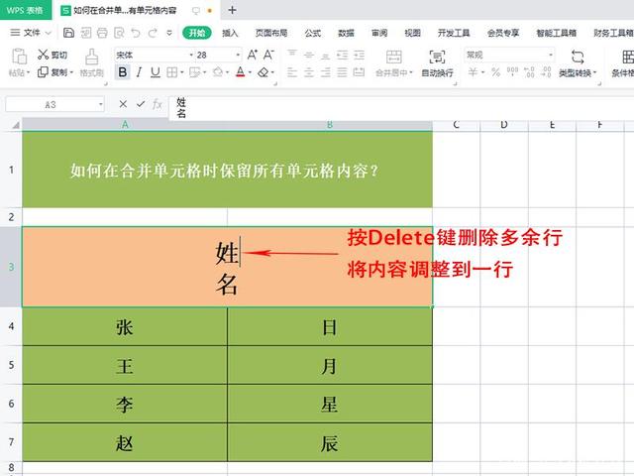This screenshot has width=634, height=476.
Task: Align text left horizontally
Action: (292, 72)
